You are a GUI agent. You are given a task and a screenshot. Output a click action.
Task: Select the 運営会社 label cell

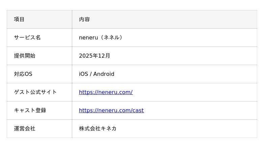point(39,128)
